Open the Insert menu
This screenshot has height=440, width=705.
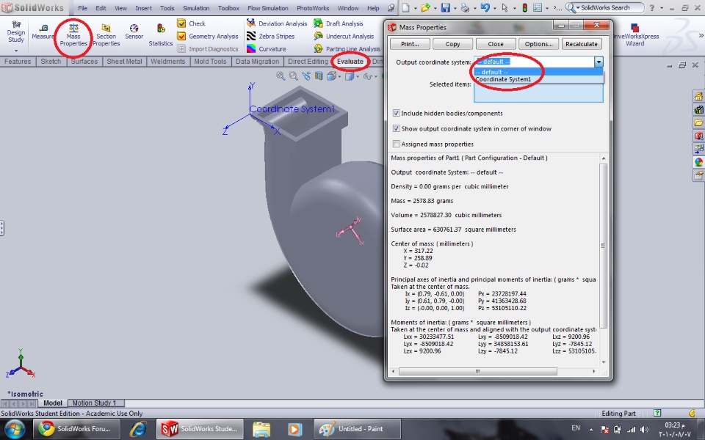click(x=143, y=8)
